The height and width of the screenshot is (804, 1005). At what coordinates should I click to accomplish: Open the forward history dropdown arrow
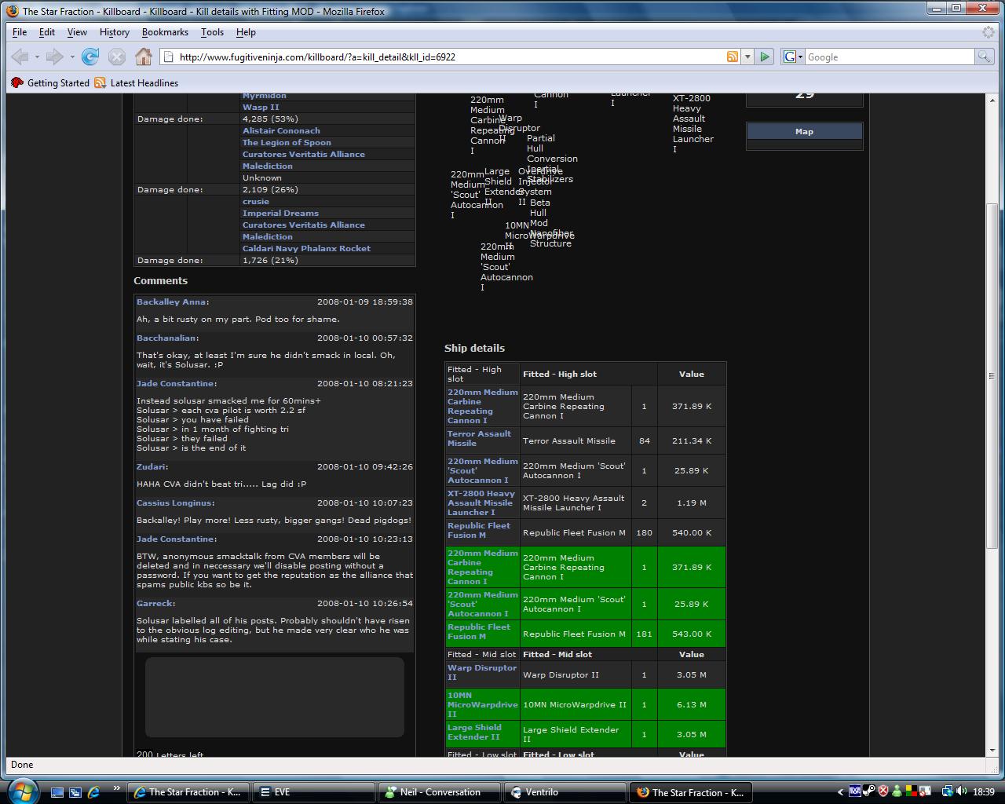point(71,57)
